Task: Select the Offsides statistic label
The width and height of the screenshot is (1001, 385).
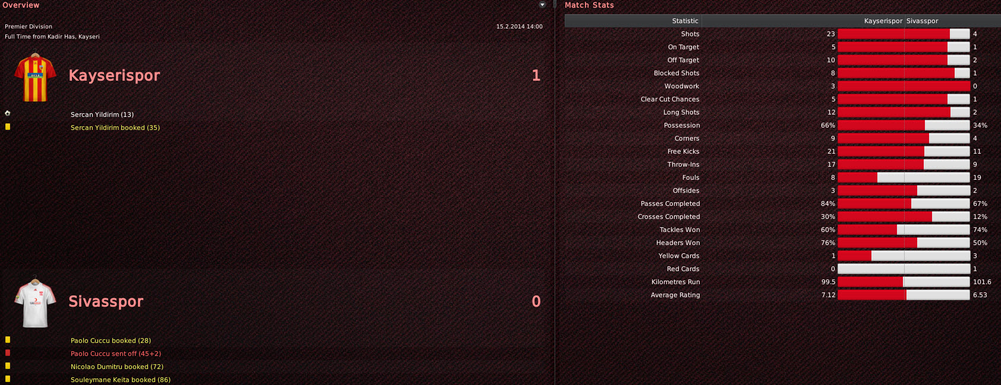Action: pos(686,190)
